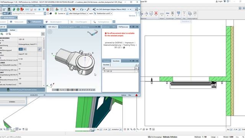Expand the An CAD übertragen dropdown arrow
245x138 pixels.
click(128, 9)
